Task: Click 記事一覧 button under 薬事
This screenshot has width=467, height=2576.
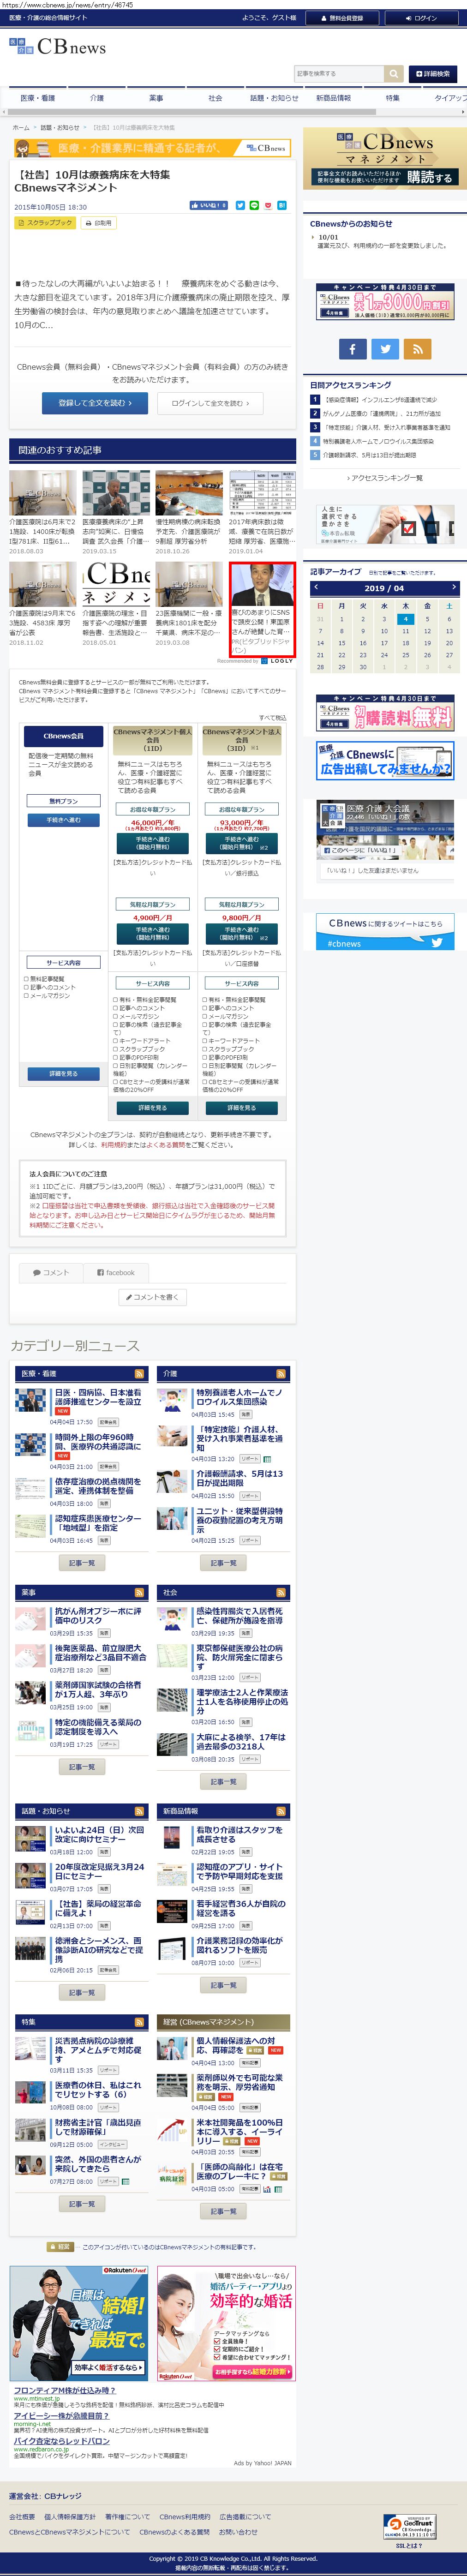Action: tap(82, 1768)
